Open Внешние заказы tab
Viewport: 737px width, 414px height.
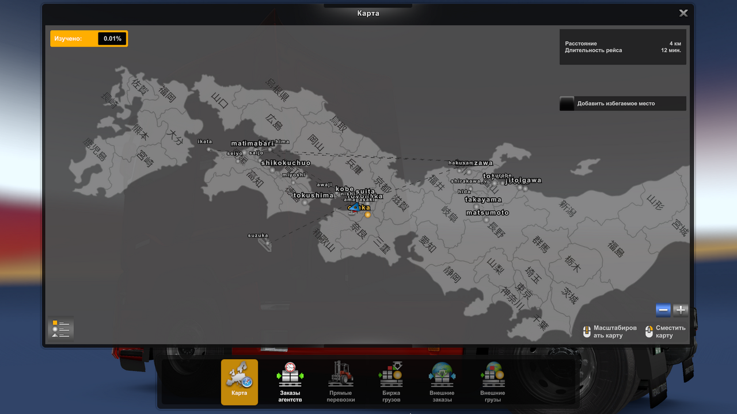coord(442,382)
